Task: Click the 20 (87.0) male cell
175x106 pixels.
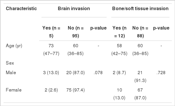Action: [x=76, y=73]
